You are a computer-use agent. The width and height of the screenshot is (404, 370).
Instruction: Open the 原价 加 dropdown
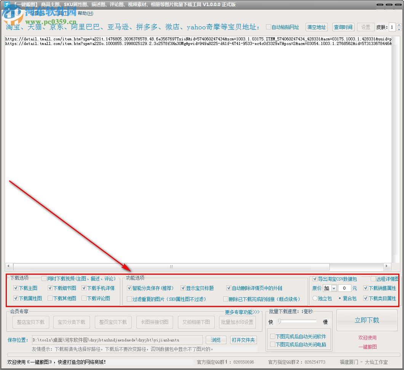pyautogui.click(x=334, y=288)
